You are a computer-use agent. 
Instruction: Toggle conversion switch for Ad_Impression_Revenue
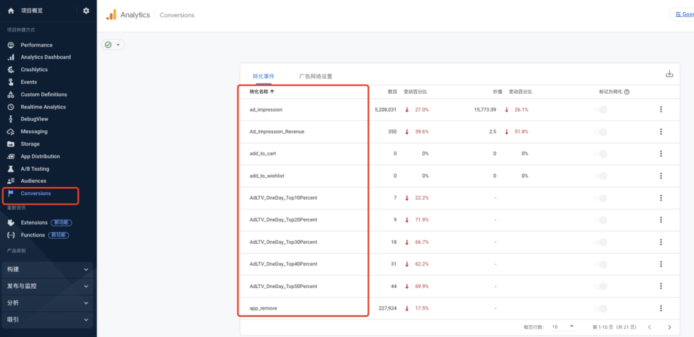click(x=601, y=132)
